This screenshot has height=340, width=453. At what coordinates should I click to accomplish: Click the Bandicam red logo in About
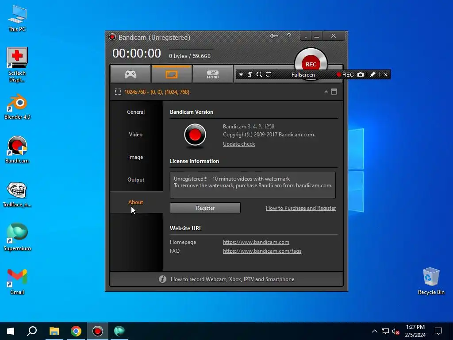click(195, 135)
